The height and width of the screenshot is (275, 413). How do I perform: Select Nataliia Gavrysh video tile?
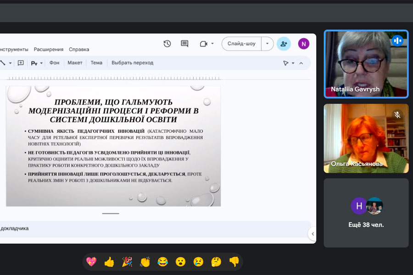[366, 64]
